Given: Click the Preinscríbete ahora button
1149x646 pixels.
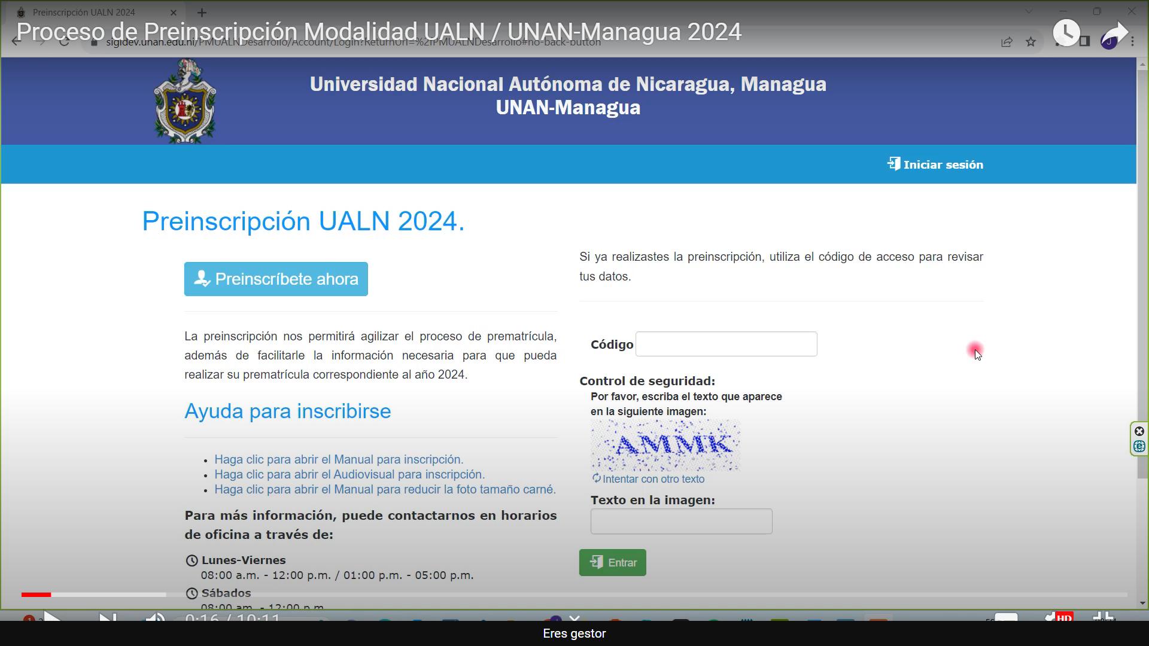Looking at the screenshot, I should click(276, 279).
